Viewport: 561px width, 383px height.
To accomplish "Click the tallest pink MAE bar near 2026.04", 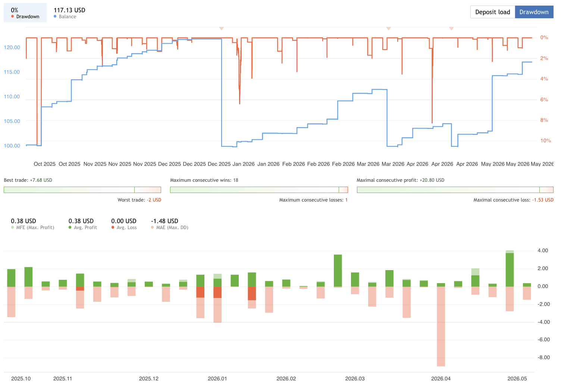I will (441, 326).
